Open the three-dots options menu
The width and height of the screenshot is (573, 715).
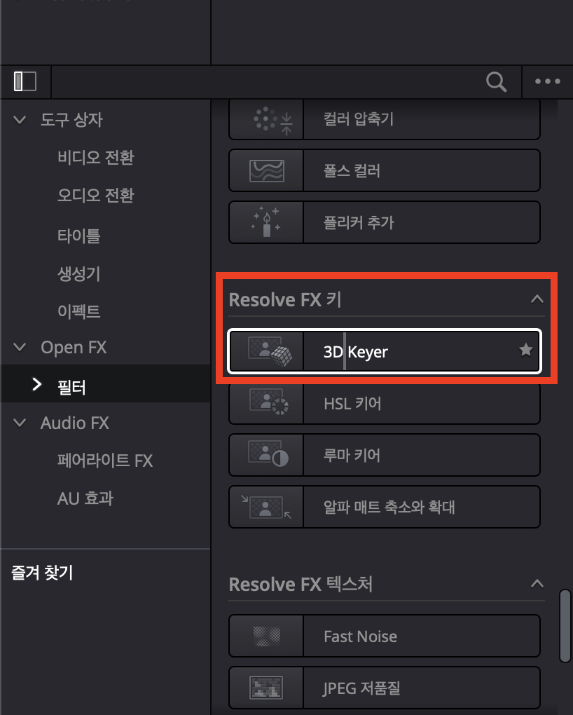(548, 81)
